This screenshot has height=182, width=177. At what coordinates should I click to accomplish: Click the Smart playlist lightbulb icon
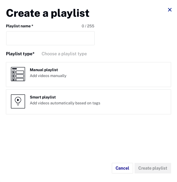click(18, 101)
